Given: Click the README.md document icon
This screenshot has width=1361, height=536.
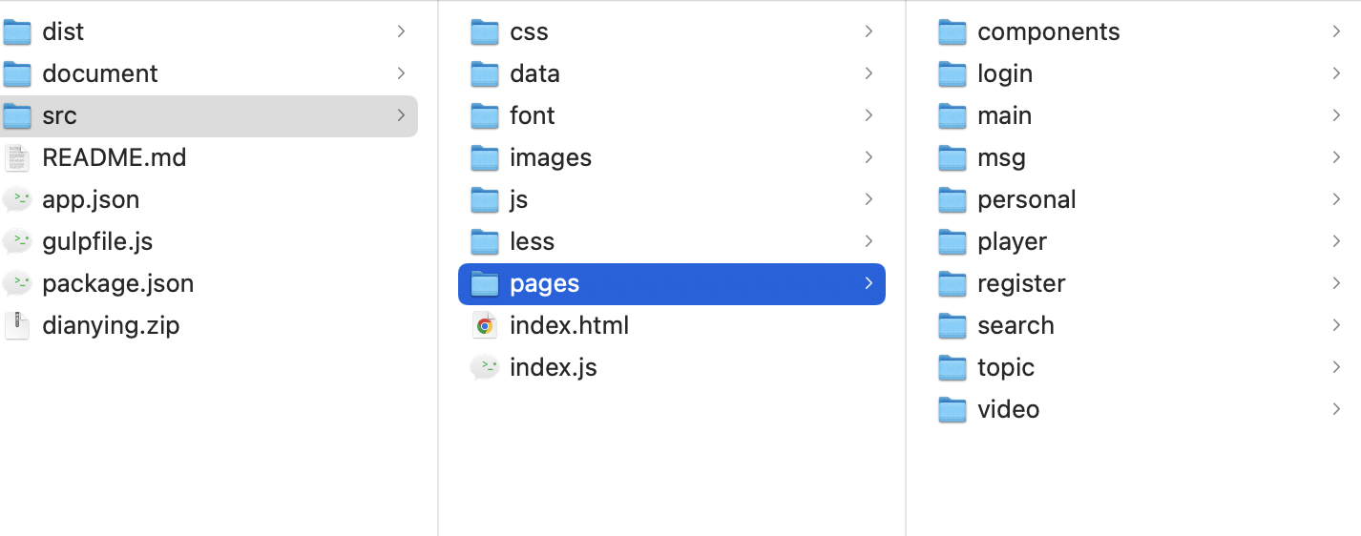Looking at the screenshot, I should click(x=17, y=157).
